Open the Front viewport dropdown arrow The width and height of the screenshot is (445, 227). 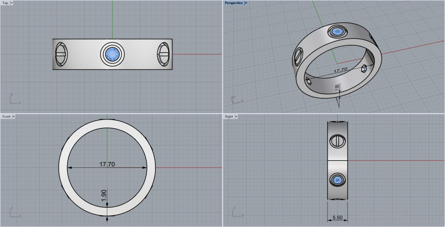click(14, 117)
